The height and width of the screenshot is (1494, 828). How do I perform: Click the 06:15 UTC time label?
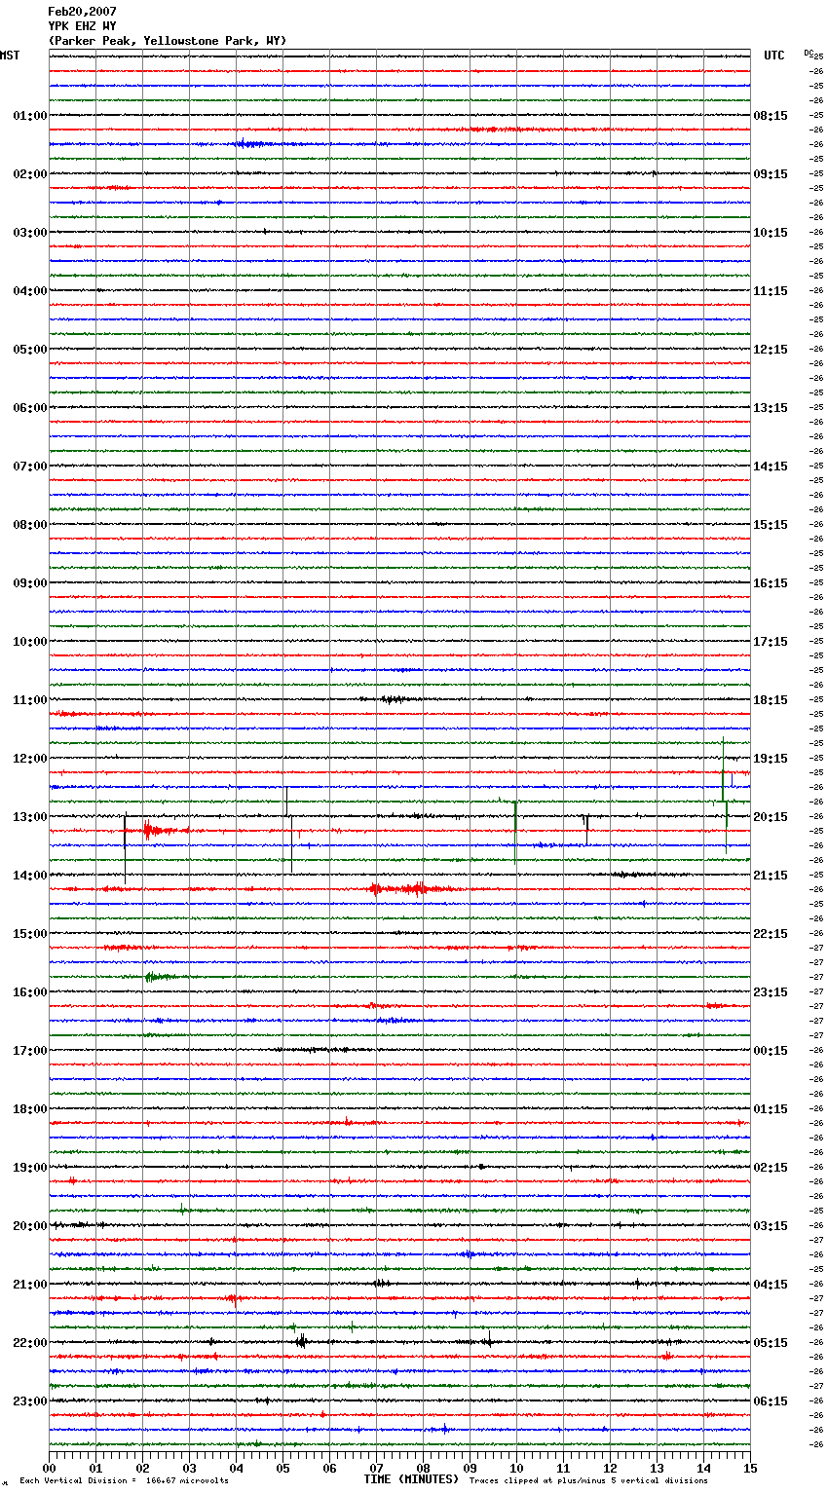coord(771,1401)
